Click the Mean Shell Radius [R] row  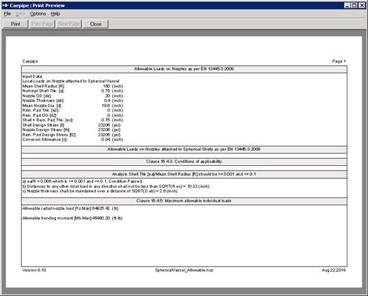[x=73, y=86]
